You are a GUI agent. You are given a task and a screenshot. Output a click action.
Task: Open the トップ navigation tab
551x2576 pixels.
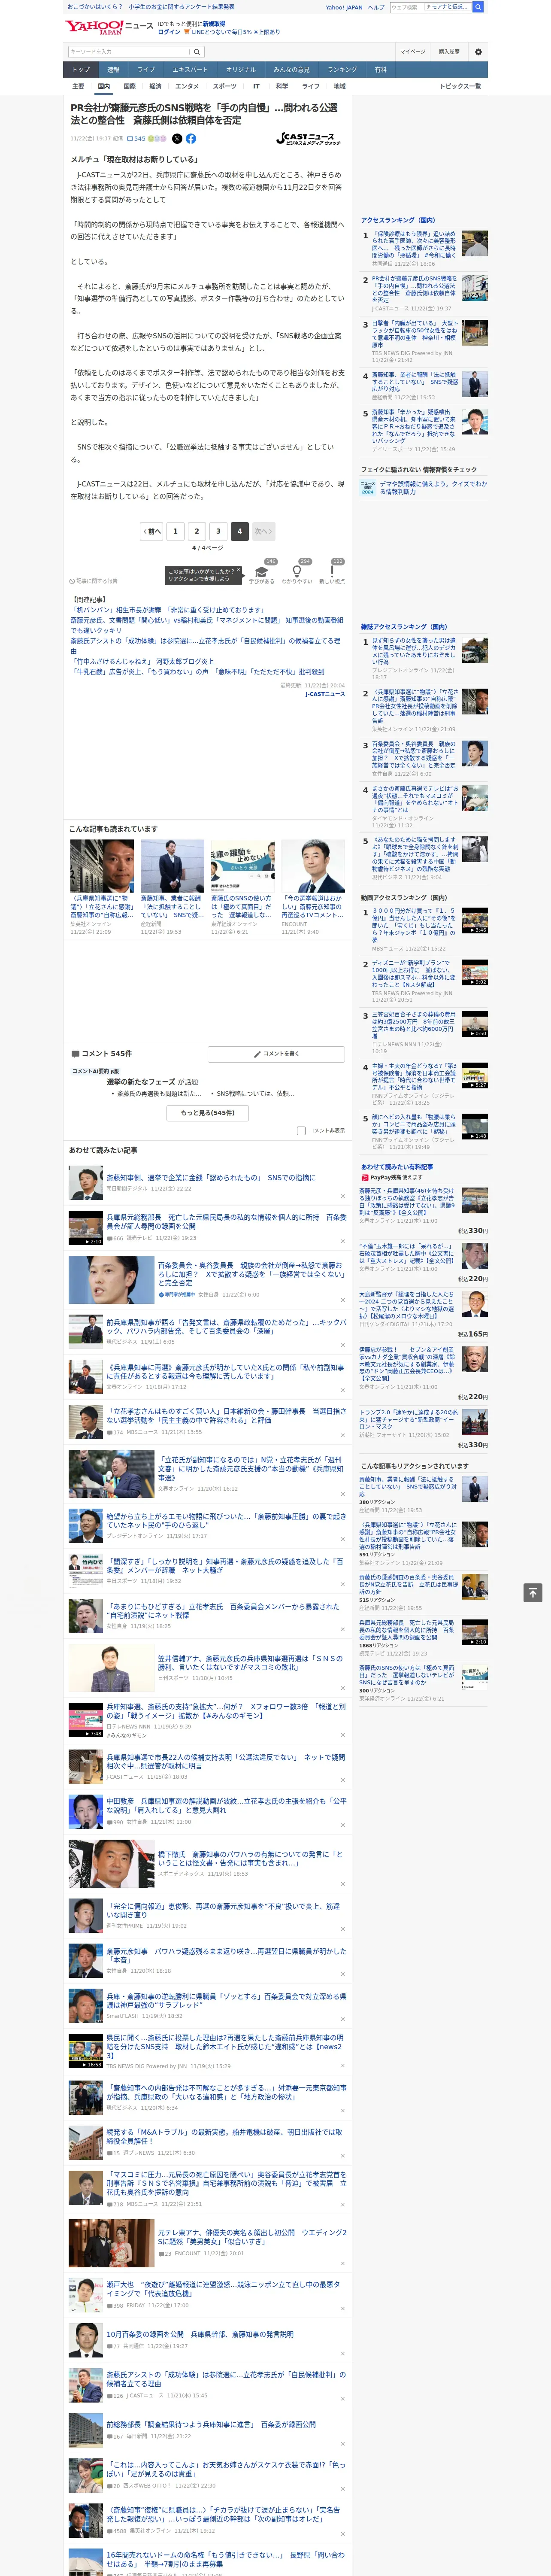pyautogui.click(x=81, y=69)
